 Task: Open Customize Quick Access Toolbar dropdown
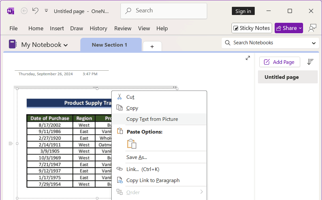pyautogui.click(x=46, y=11)
